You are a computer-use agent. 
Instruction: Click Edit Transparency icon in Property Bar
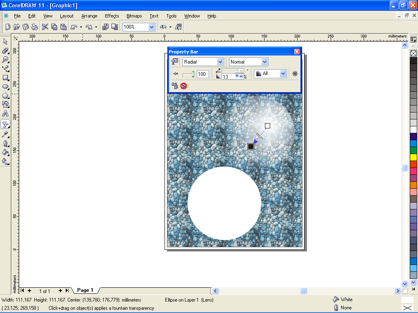tap(175, 62)
